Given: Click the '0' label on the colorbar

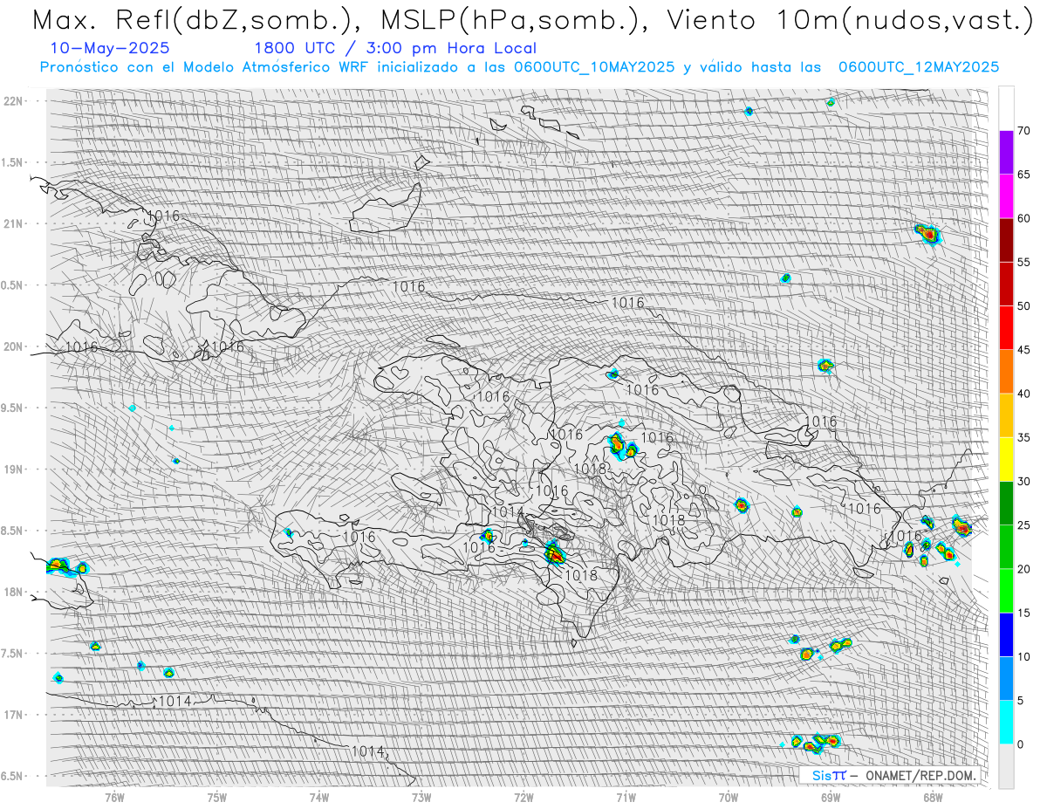Looking at the screenshot, I should [x=1021, y=744].
